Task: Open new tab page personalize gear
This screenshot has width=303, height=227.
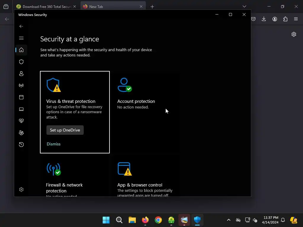Action: pyautogui.click(x=294, y=34)
